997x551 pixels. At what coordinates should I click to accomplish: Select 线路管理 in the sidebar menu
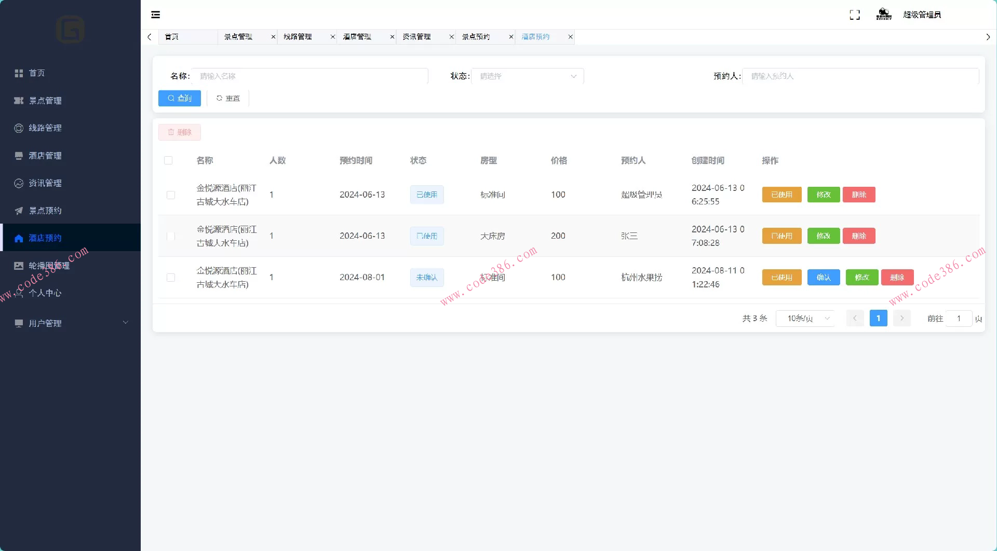(45, 128)
